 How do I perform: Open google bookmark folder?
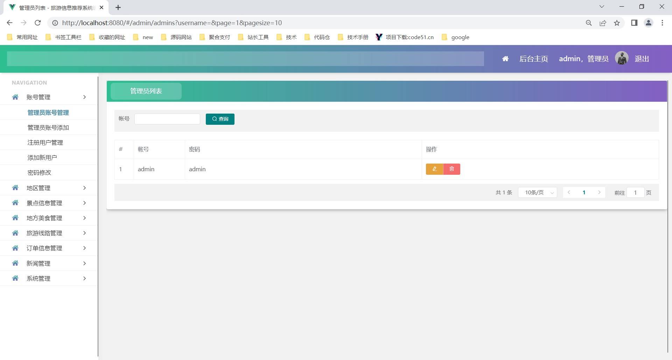(455, 37)
